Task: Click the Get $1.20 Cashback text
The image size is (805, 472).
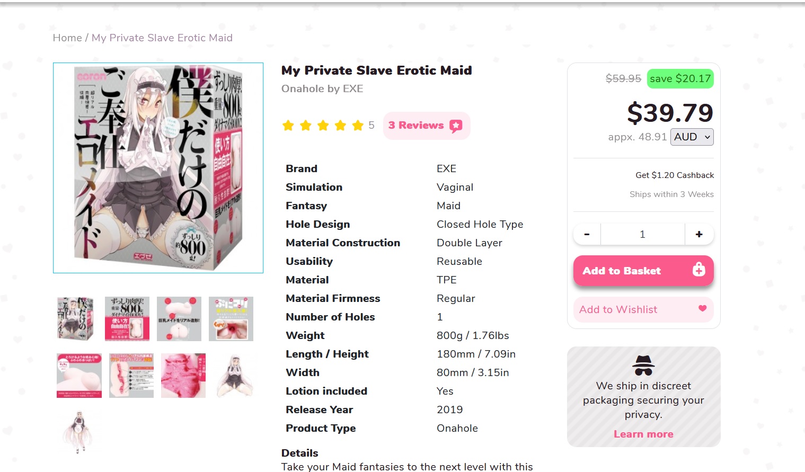Action: [674, 175]
